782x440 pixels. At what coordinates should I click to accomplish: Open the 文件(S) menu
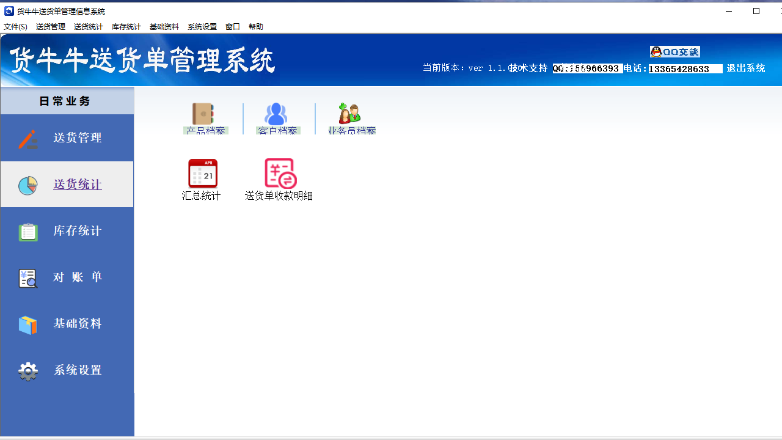[x=15, y=26]
